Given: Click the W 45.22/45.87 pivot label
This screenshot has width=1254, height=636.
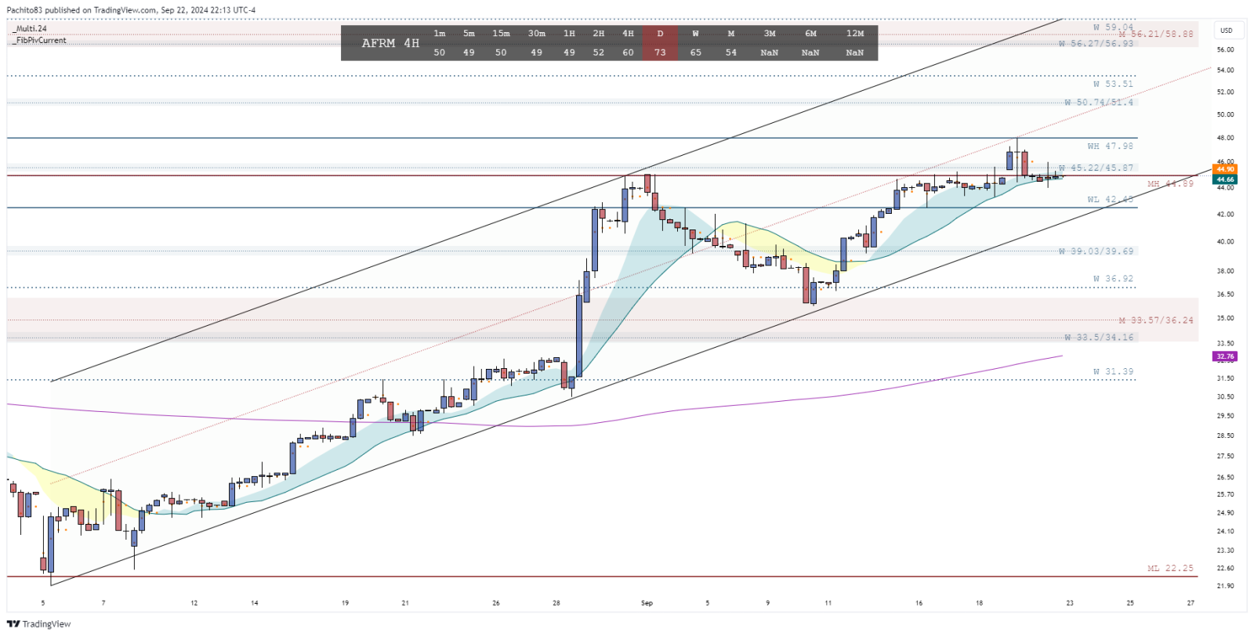Looking at the screenshot, I should coord(1096,168).
